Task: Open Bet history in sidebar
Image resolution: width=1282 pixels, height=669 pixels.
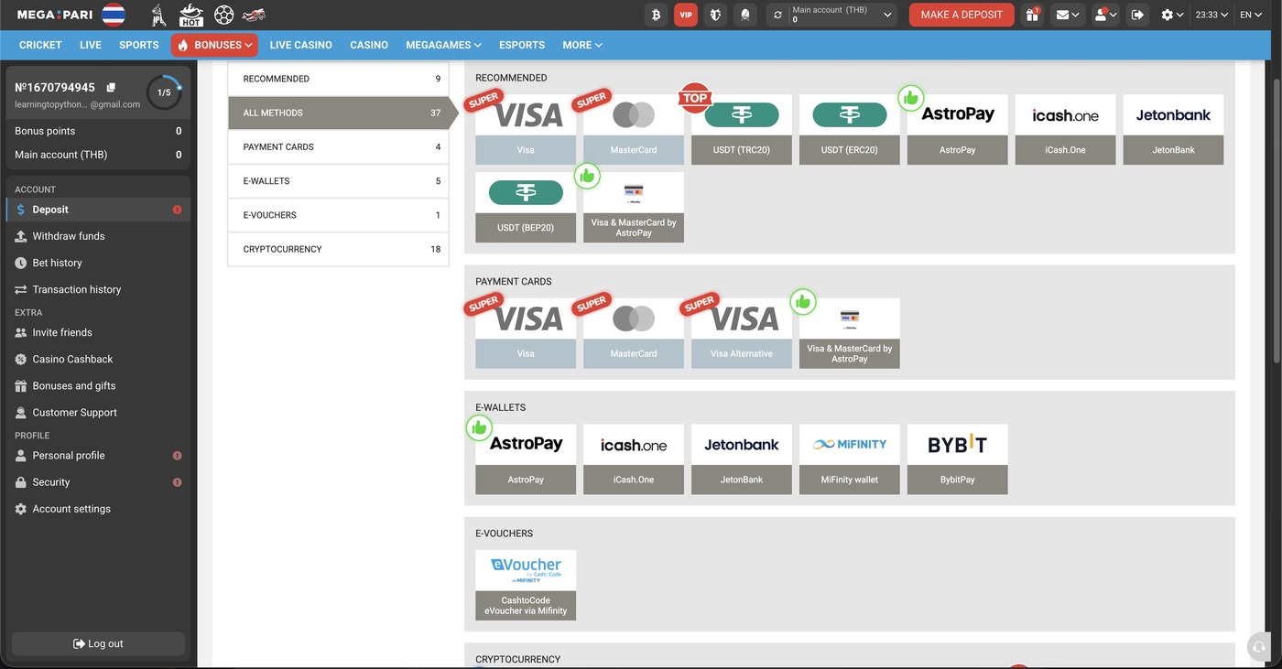Action: 98,263
